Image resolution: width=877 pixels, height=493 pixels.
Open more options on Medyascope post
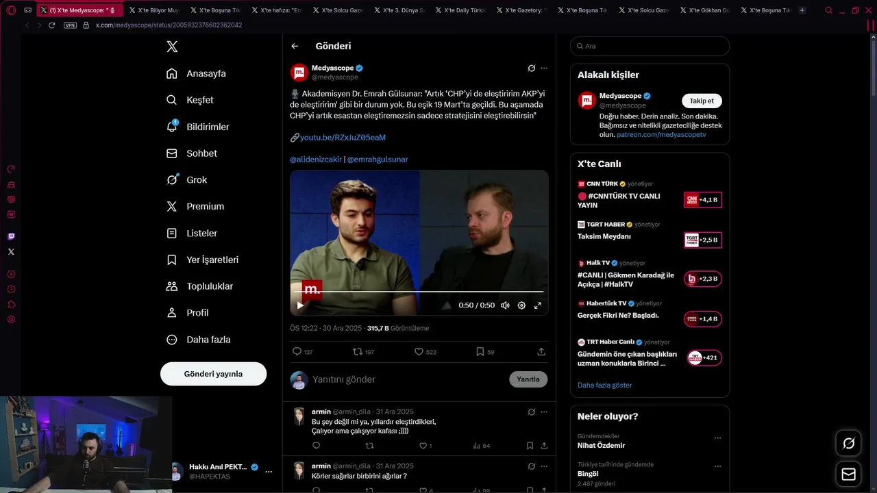tap(544, 68)
